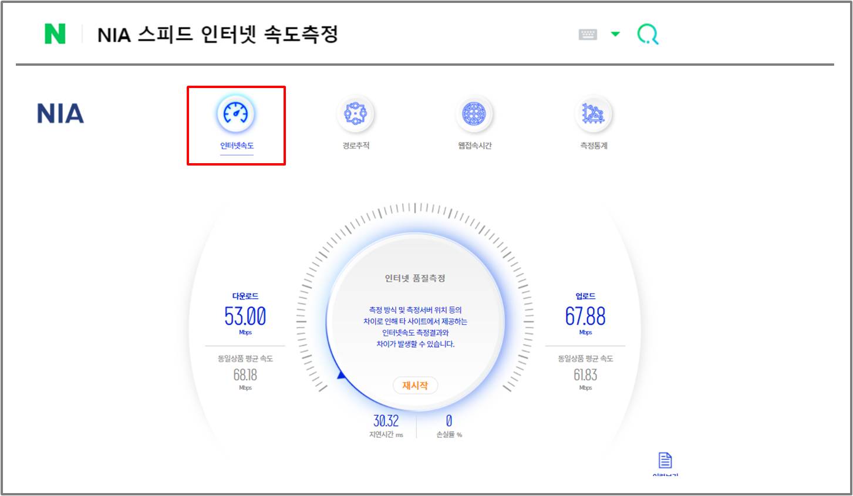This screenshot has height=496, width=853.
Task: Click the 61.83 average upload speed
Action: (x=585, y=374)
